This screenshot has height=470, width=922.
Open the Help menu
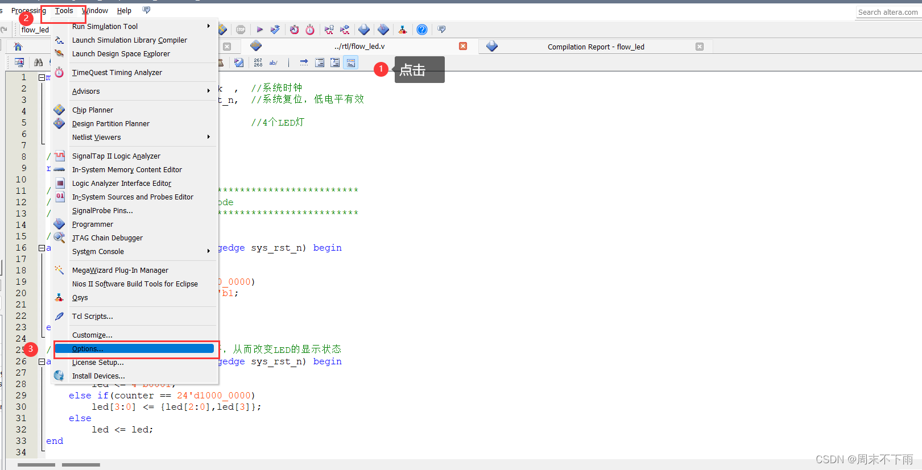point(124,10)
